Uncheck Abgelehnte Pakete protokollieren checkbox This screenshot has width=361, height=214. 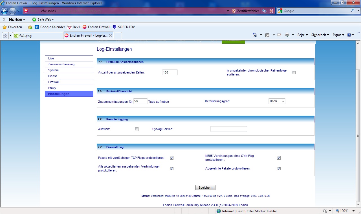[279, 169]
